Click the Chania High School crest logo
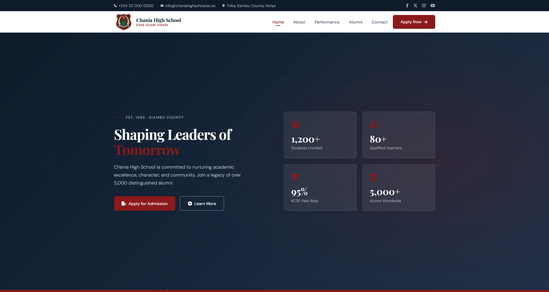Viewport: 549px width, 292px height. [x=124, y=22]
